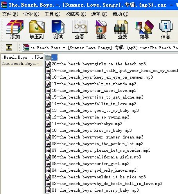Open the Help (帮助) menu
178x194 pixels.
coord(120,14)
